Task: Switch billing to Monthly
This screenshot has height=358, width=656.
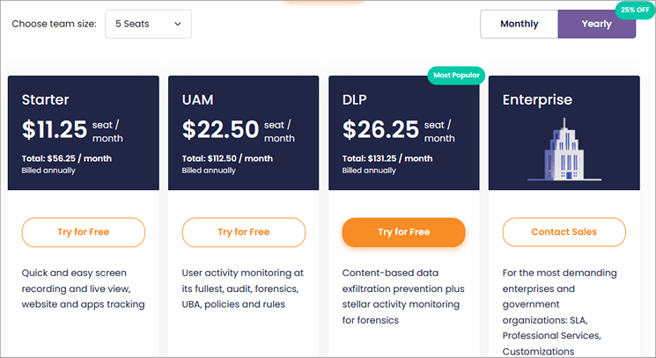Action: 519,24
